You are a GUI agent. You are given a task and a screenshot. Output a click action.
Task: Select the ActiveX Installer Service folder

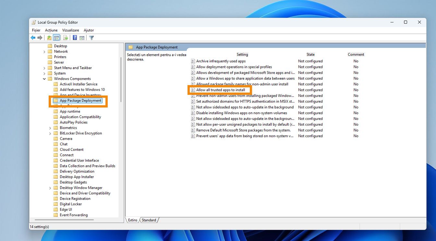(x=79, y=84)
